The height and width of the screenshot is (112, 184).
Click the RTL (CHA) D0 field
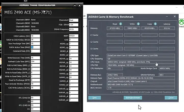click(35, 98)
